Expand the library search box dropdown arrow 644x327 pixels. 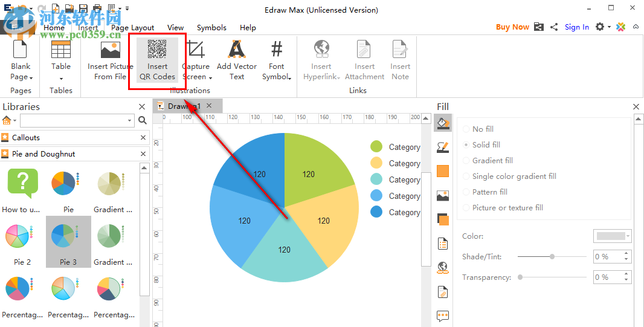[130, 120]
